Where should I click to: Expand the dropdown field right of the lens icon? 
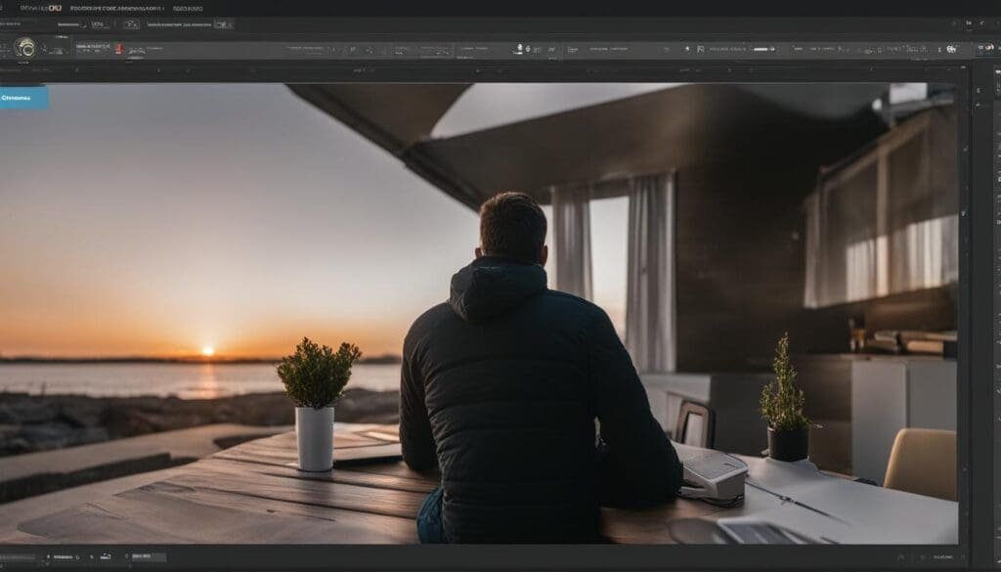pyautogui.click(x=65, y=47)
